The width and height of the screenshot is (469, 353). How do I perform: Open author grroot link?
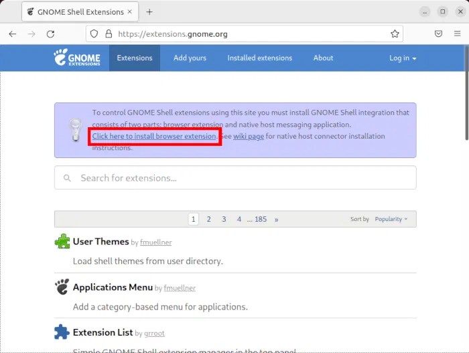(154, 334)
